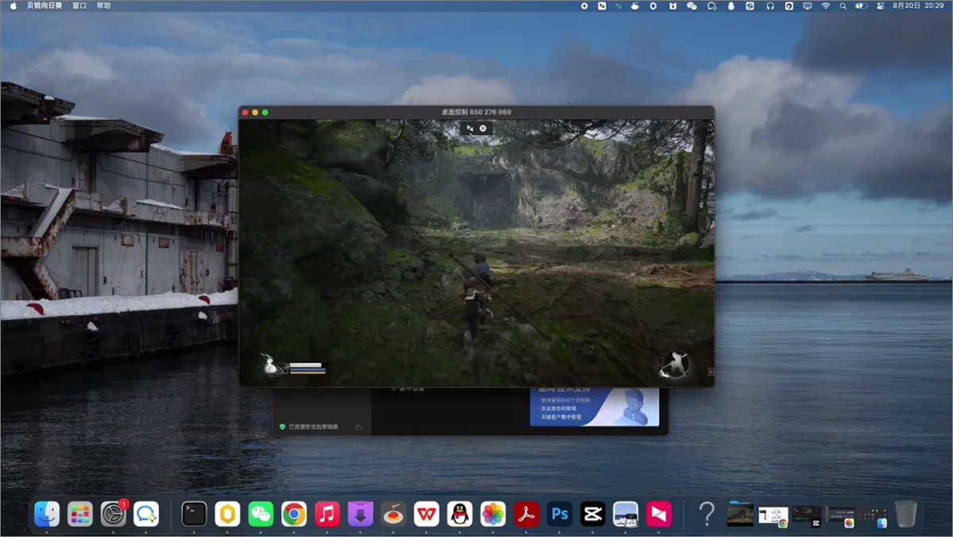Open Control Center in the menu bar
The image size is (953, 537).
(880, 6)
